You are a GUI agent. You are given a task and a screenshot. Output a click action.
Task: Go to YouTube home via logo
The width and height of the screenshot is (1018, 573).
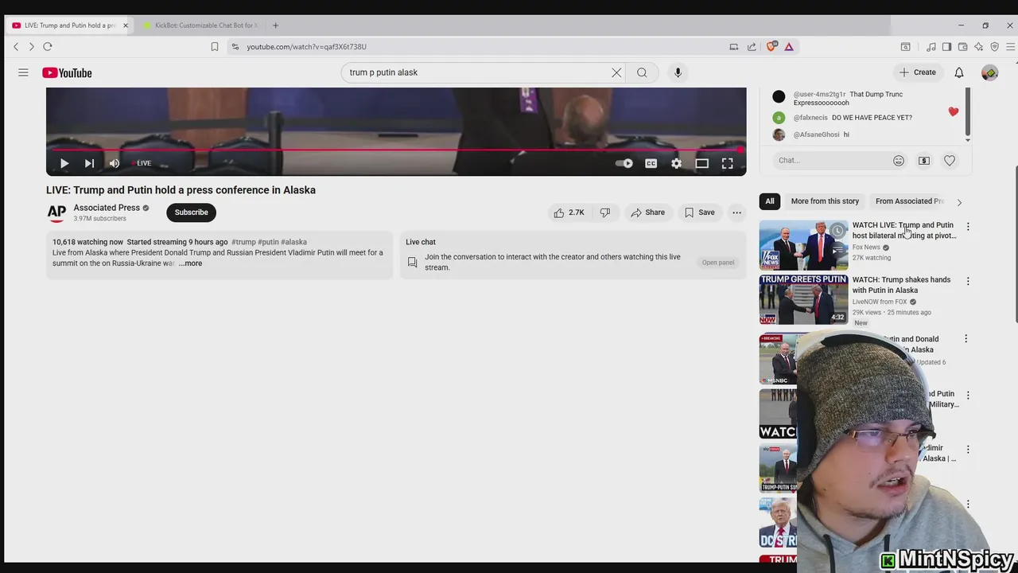tap(68, 72)
